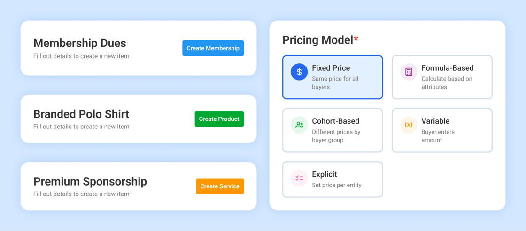
Task: Click the Pricing Model heading
Action: [317, 40]
